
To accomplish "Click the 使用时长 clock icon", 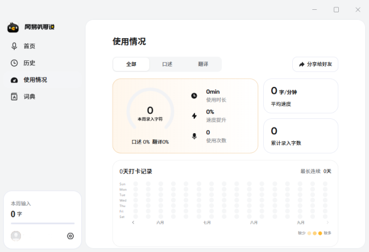I will (194, 96).
